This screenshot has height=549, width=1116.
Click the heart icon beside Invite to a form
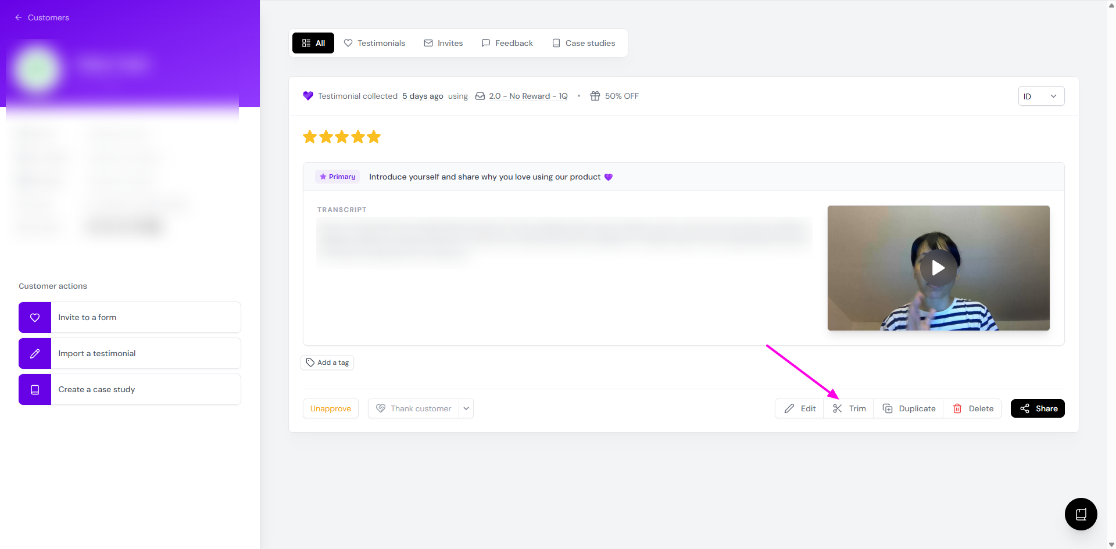tap(35, 318)
